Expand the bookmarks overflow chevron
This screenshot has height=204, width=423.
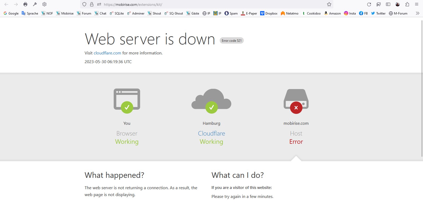(417, 13)
